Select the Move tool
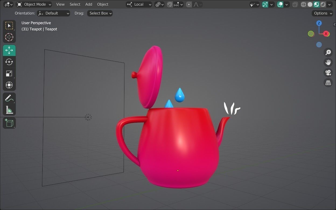Screen dimensions: 336x210 [x=9, y=50]
